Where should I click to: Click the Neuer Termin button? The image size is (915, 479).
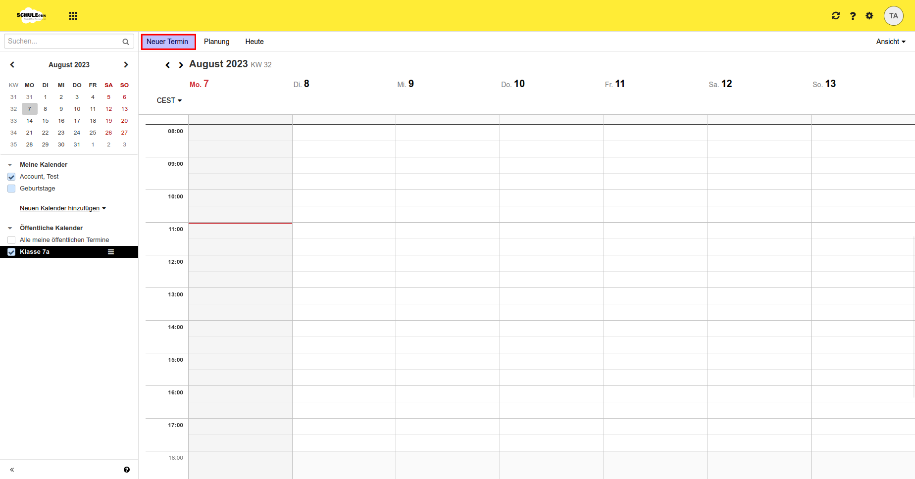168,42
